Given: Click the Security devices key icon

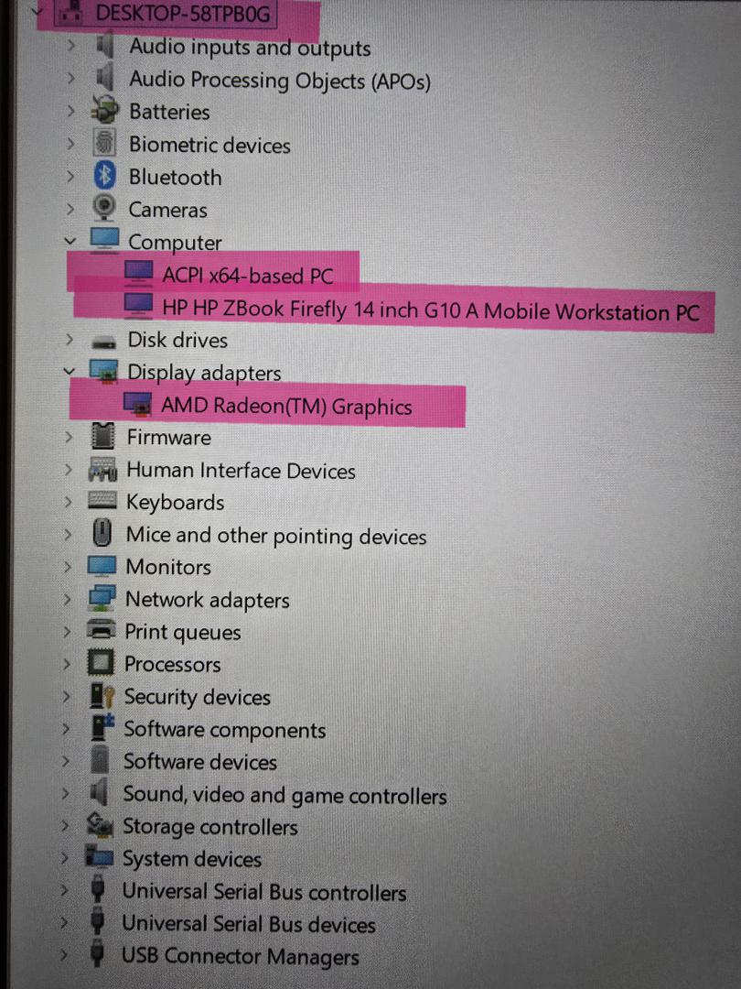Looking at the screenshot, I should [x=102, y=695].
